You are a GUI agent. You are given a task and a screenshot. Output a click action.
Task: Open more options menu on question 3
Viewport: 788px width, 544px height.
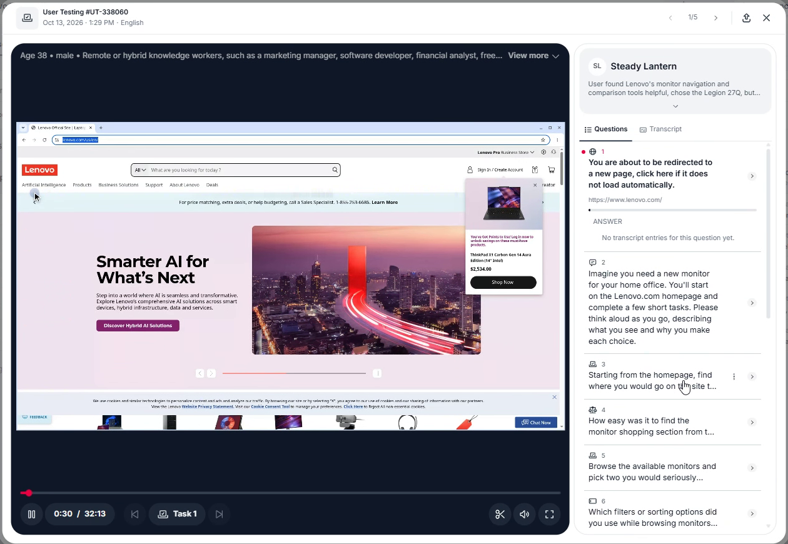click(x=734, y=376)
